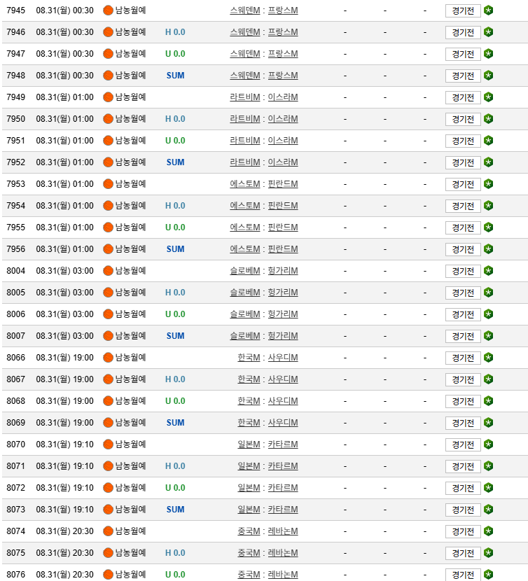Screen dimensions: 528x581
Task: Open 핀란드M team link in row 7955
Action: point(283,227)
